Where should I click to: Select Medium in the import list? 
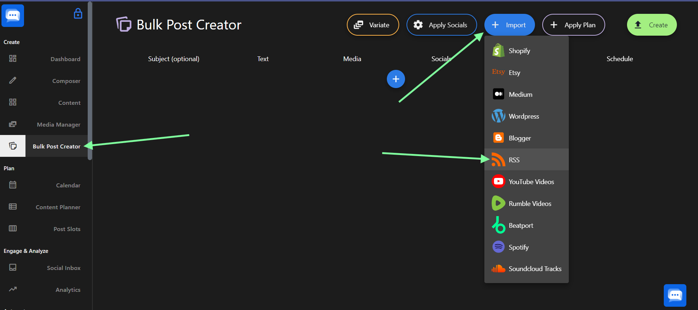pyautogui.click(x=527, y=94)
